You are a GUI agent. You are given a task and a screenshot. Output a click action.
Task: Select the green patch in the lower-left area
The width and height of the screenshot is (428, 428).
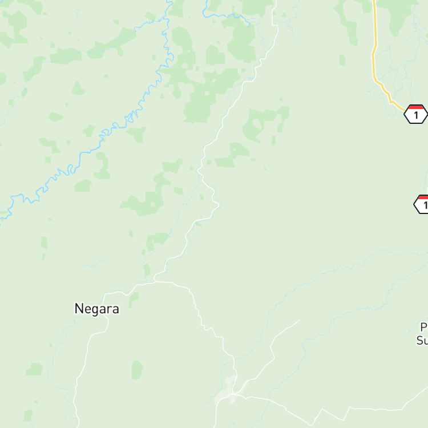coord(34,369)
